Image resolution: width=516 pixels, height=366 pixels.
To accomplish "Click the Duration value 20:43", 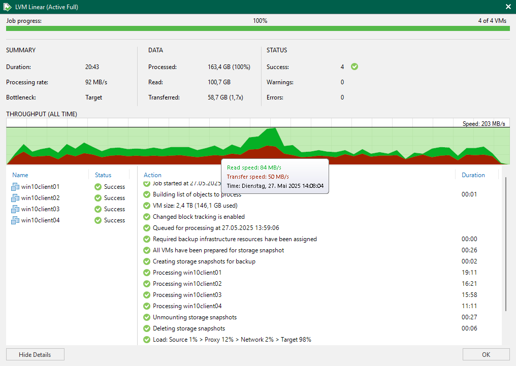I will [92, 67].
